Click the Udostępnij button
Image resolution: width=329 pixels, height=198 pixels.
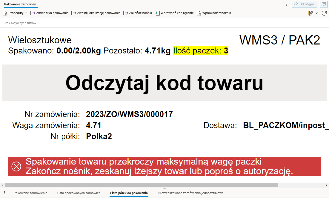tap(305, 4)
